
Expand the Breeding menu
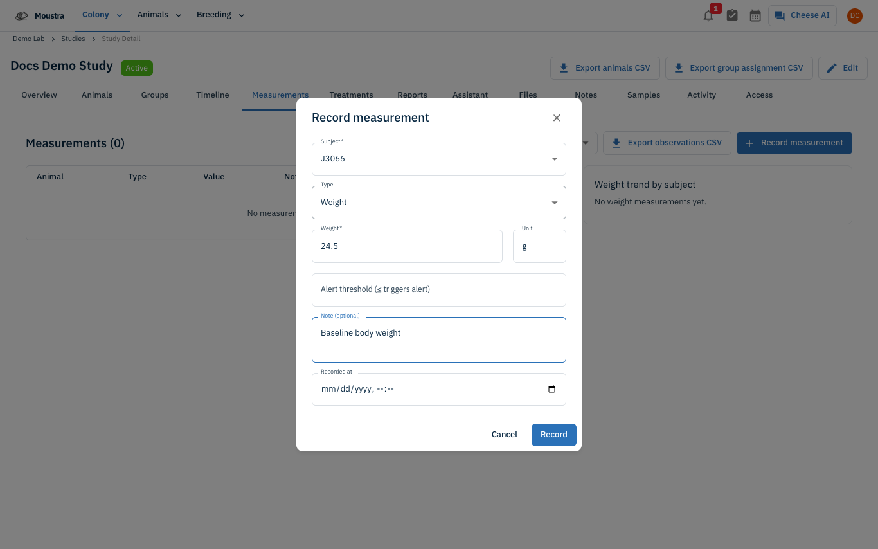pyautogui.click(x=220, y=15)
